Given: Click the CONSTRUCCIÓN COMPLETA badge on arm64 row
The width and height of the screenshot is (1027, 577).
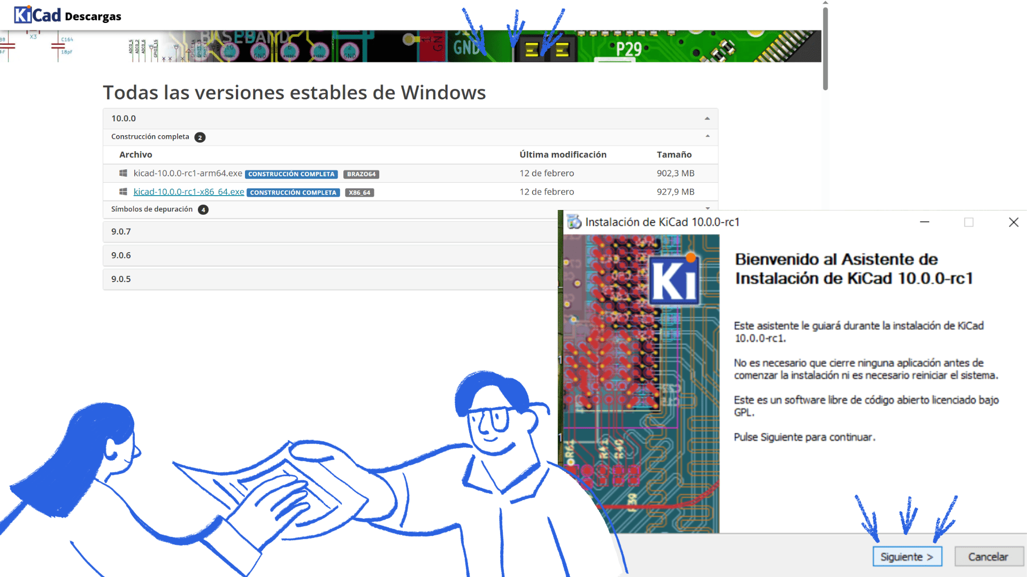Looking at the screenshot, I should point(291,174).
